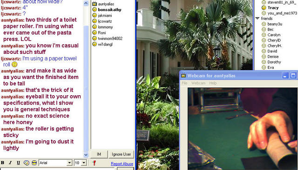Click the Webcam for auntyalias title icon

coord(183,76)
